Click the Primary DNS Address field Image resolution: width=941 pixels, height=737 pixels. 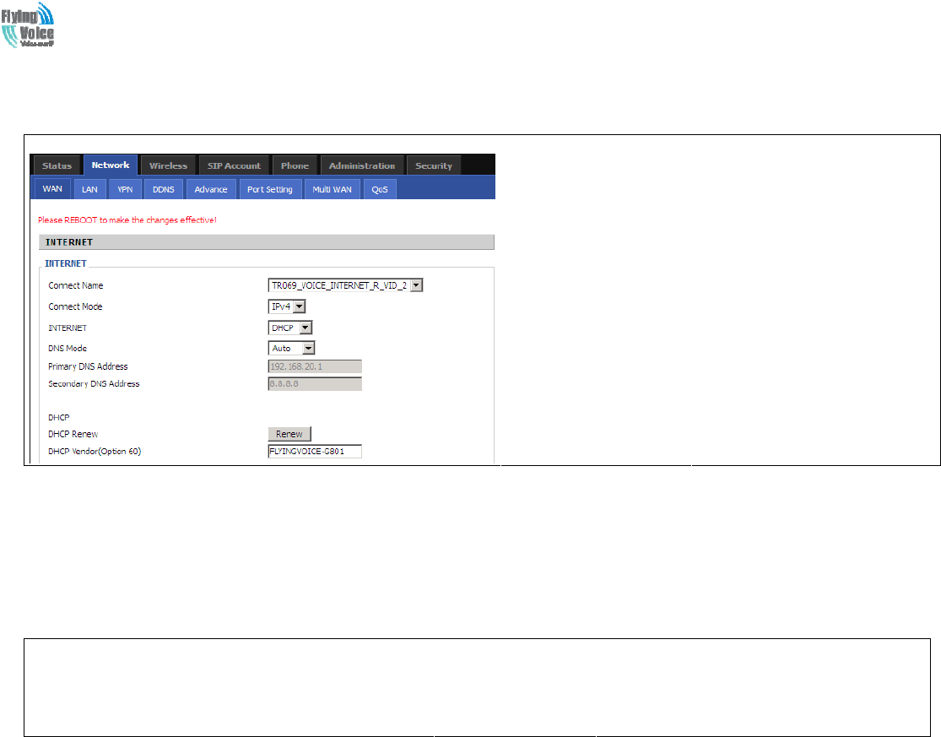click(315, 366)
